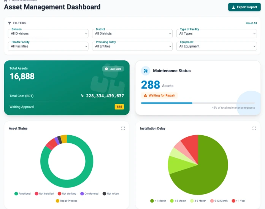Image resolution: width=265 pixels, height=209 pixels.
Task: Toggle Not in Use legend item
Action: coord(111,194)
